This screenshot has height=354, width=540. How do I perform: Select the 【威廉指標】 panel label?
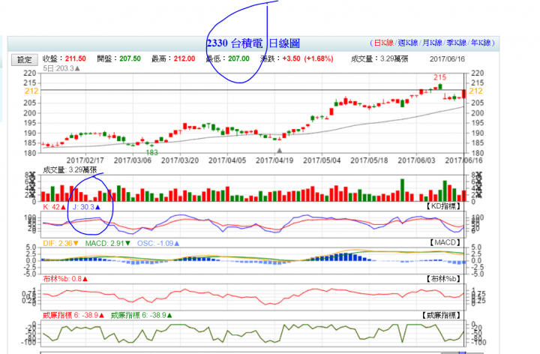pyautogui.click(x=441, y=315)
